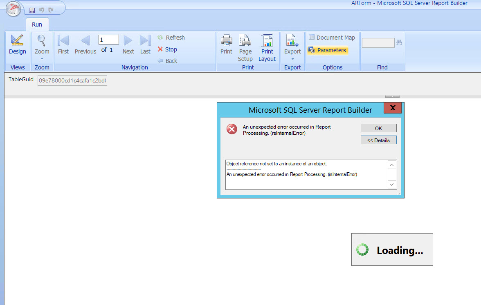Viewport: 481px width, 305px height.
Task: Click the TableGuid parameter field
Action: 72,80
